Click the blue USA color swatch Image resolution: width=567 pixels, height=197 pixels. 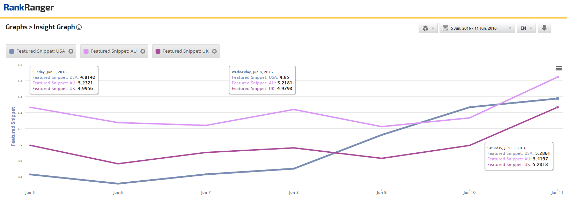point(12,51)
